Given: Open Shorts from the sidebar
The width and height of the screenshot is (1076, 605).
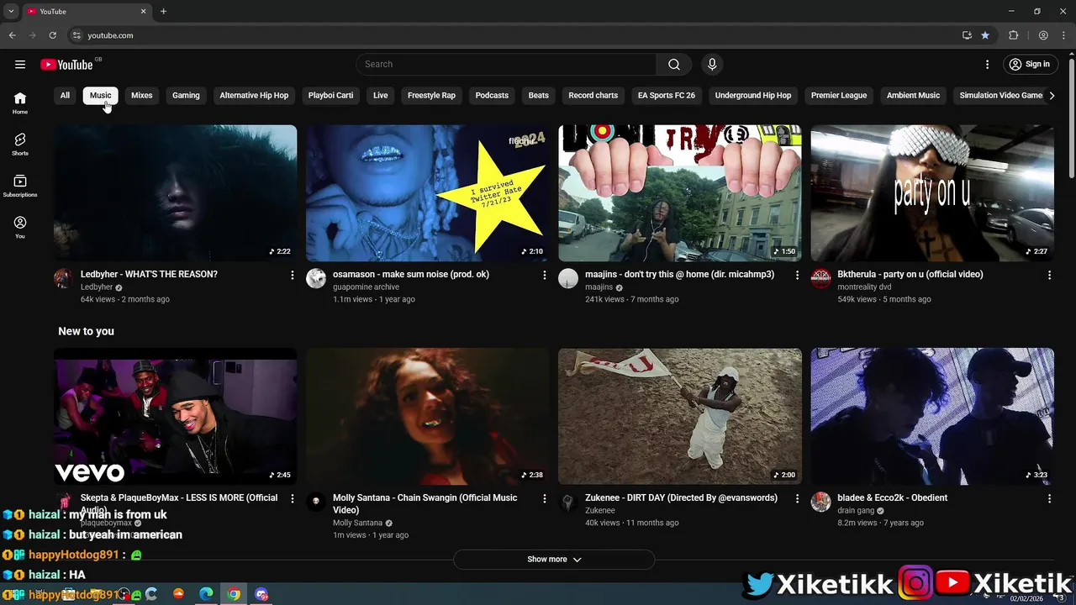Looking at the screenshot, I should [x=20, y=145].
